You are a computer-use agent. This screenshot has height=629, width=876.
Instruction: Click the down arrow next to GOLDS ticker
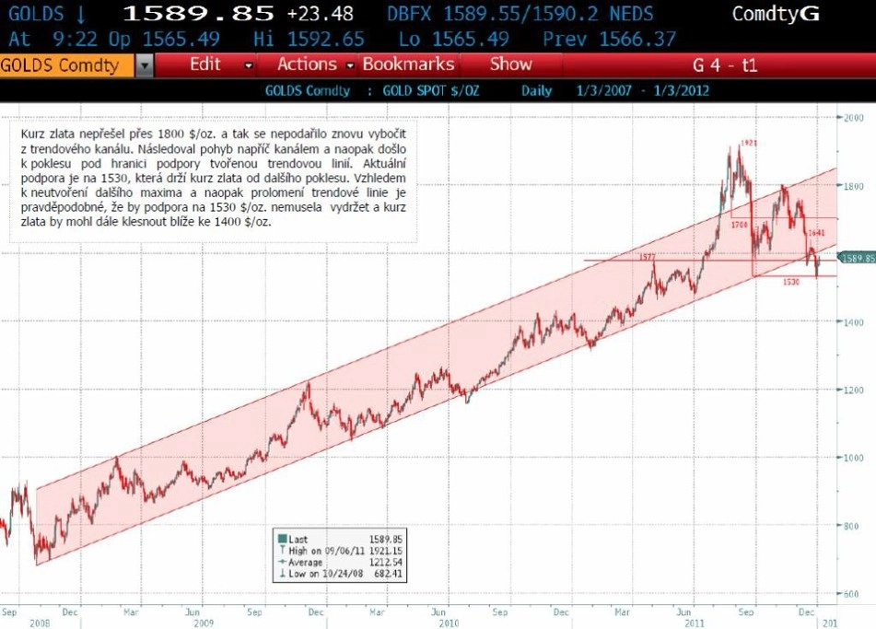(x=80, y=14)
